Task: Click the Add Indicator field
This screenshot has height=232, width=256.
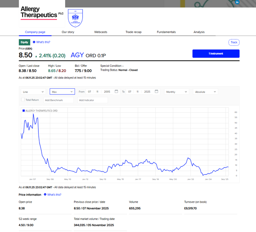Action: point(93,100)
